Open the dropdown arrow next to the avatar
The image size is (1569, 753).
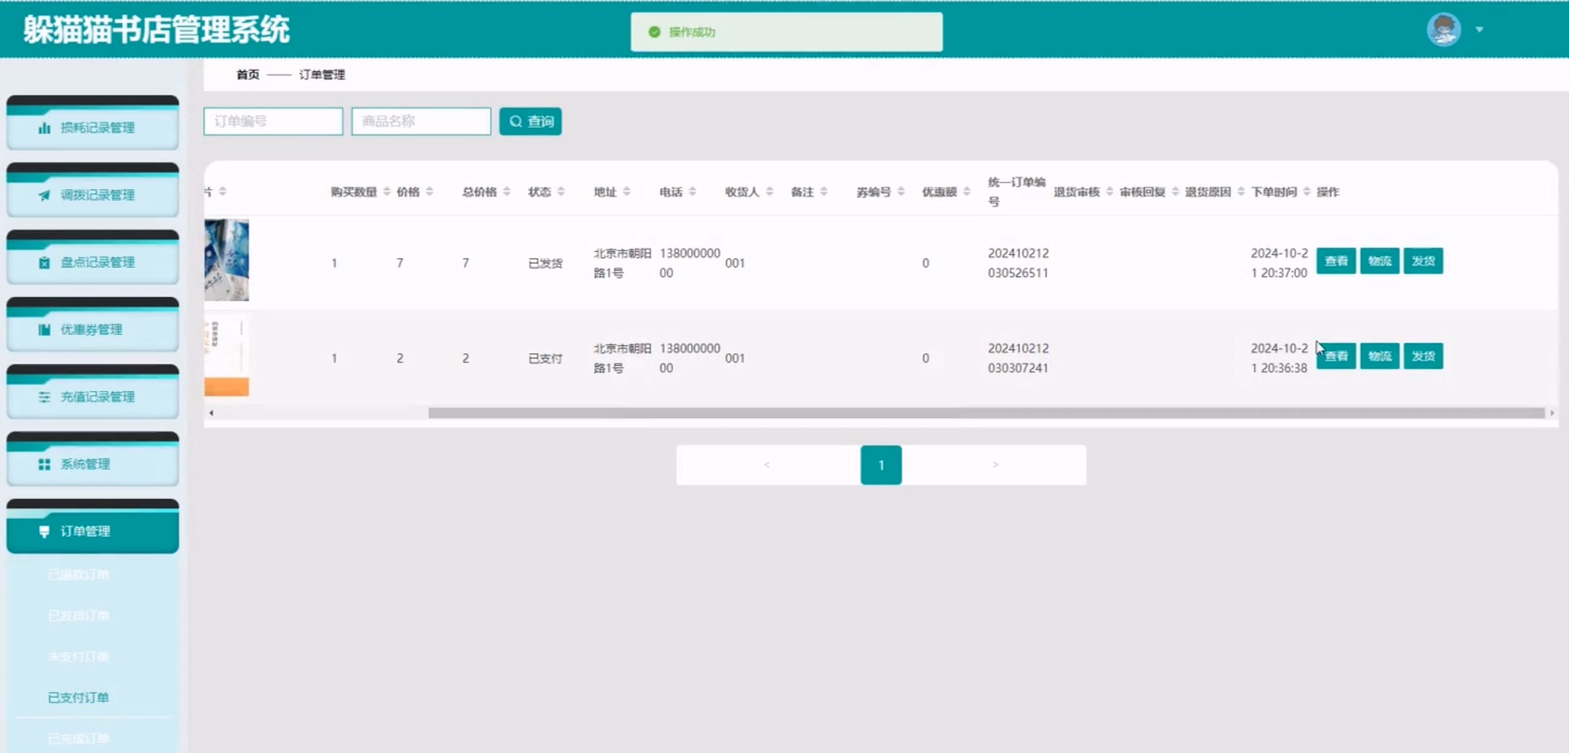tap(1479, 29)
